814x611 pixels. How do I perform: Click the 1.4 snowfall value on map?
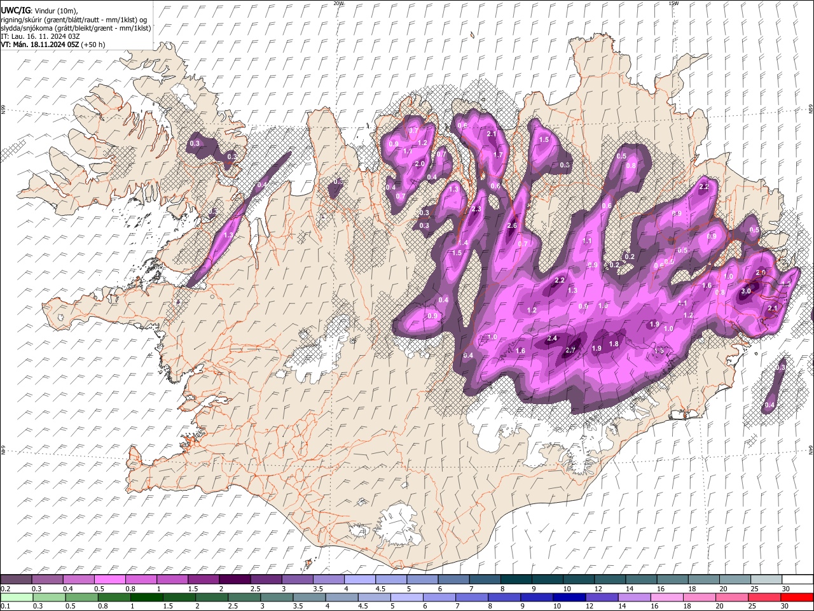463,243
